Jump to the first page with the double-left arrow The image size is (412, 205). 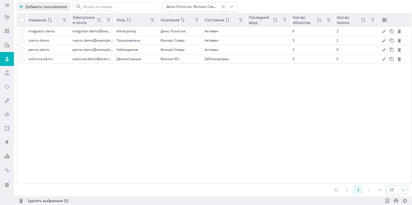[336, 190]
